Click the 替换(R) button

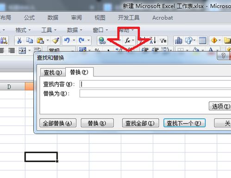97,123
